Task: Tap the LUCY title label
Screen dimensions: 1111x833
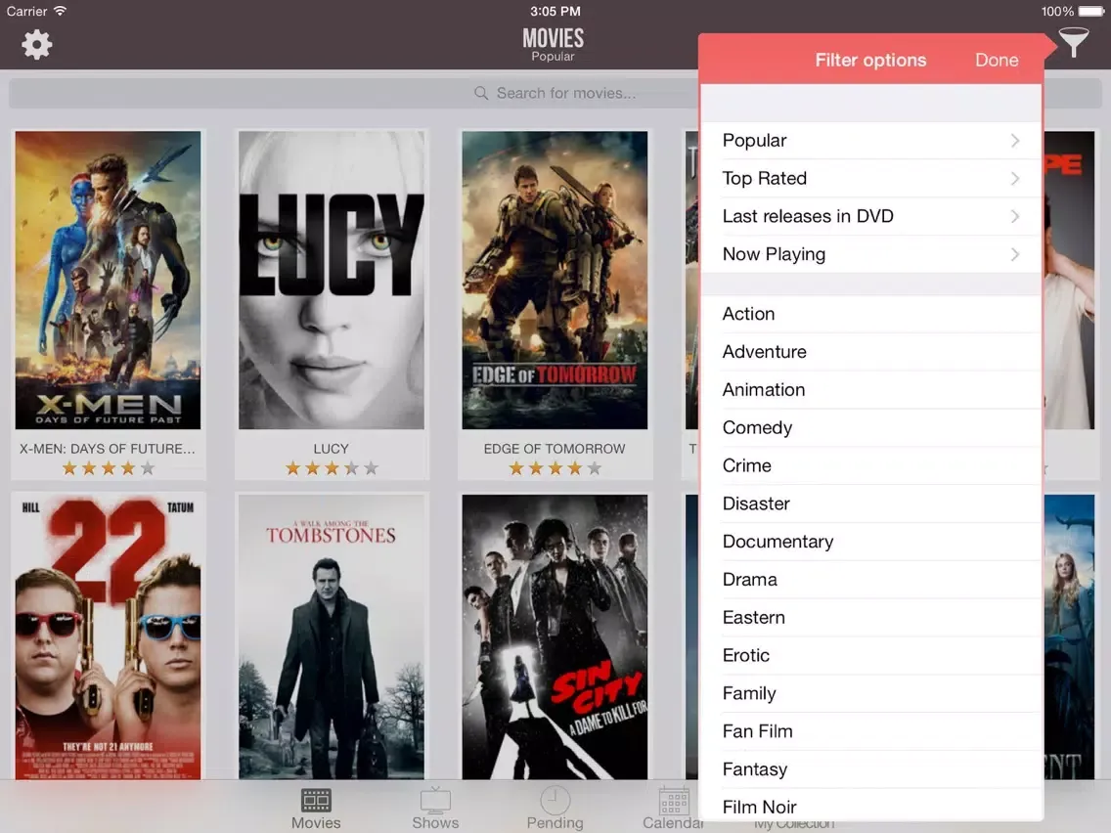Action: point(331,449)
